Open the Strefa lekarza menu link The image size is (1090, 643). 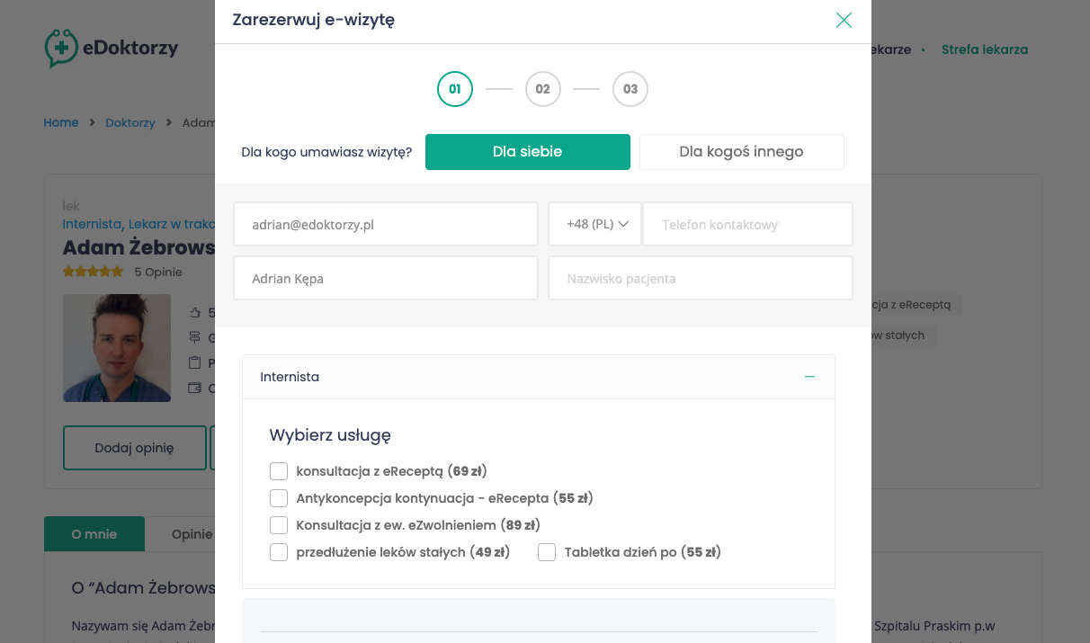(984, 49)
